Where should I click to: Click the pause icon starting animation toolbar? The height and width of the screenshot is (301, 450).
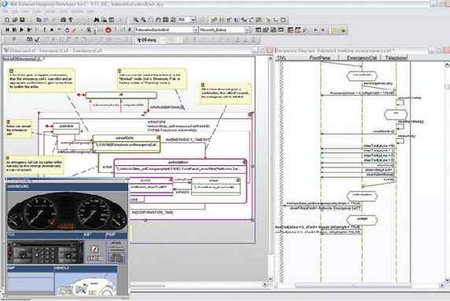click(7, 30)
